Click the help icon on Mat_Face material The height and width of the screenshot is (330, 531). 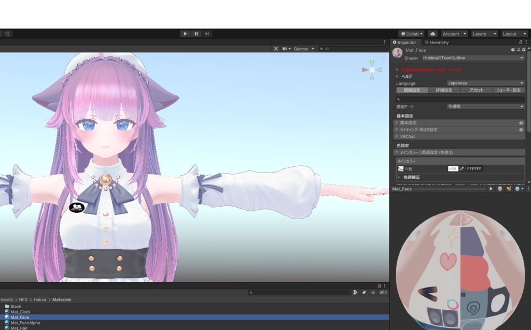[513, 50]
